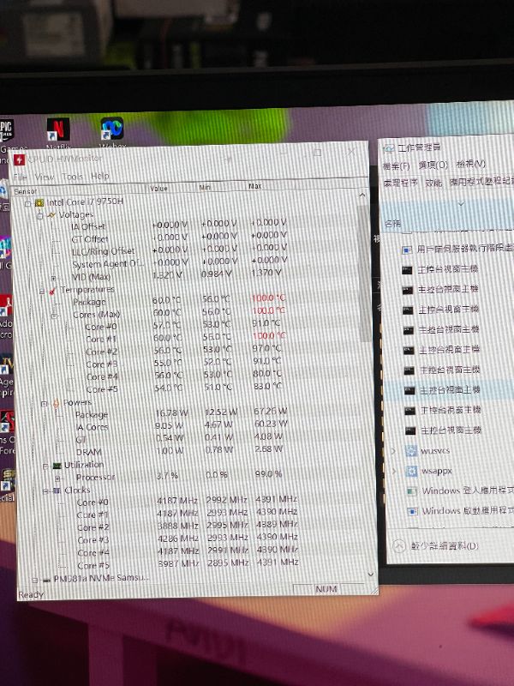Expand the Processor utilization node

(x=57, y=478)
